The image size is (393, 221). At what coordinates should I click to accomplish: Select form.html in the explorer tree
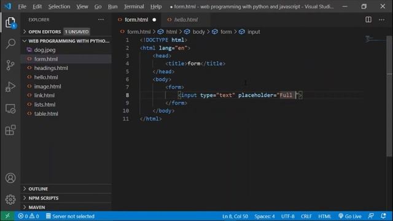pyautogui.click(x=46, y=59)
